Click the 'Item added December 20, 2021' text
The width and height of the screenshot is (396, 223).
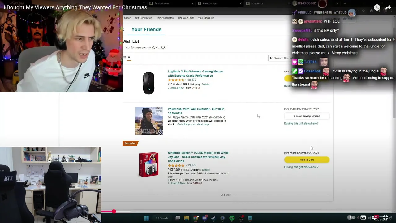(x=301, y=153)
